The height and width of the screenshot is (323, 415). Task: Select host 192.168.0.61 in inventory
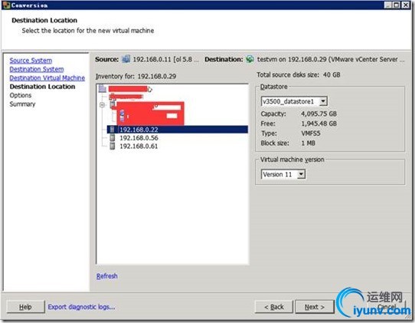coord(139,146)
